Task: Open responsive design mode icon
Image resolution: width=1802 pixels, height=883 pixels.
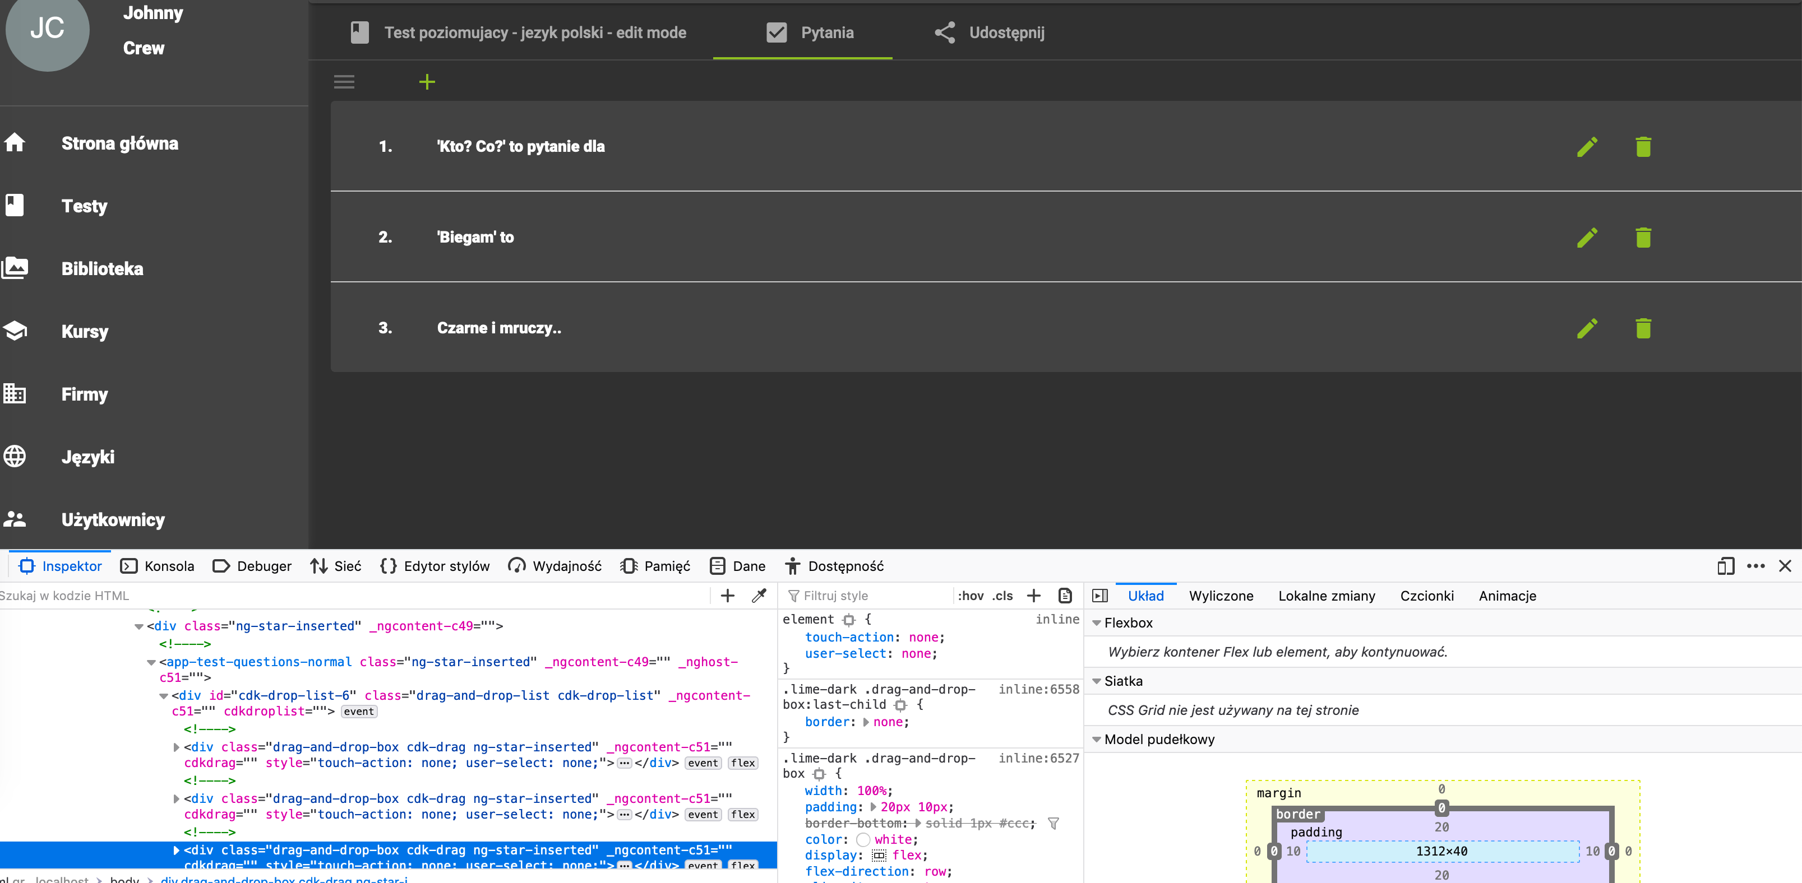Action: click(1725, 565)
